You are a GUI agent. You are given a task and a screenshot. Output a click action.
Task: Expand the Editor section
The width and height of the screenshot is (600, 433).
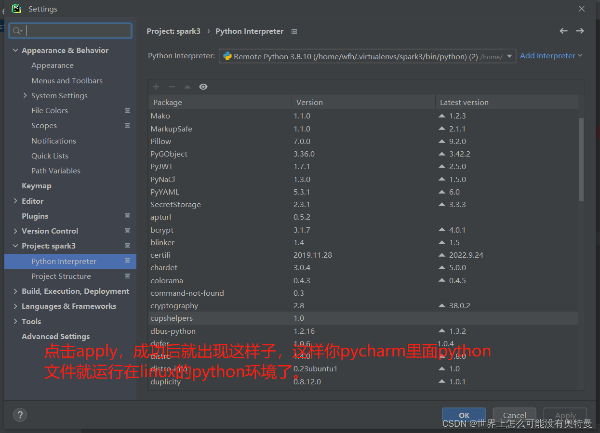[x=15, y=201]
